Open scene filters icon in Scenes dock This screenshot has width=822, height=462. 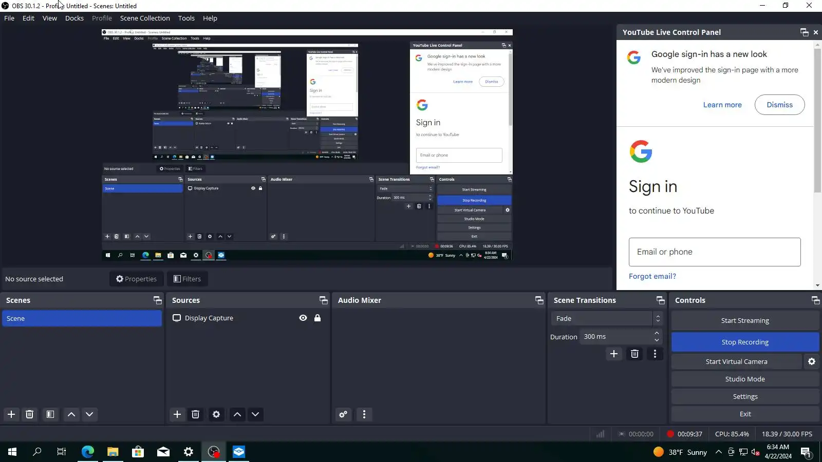click(x=50, y=414)
